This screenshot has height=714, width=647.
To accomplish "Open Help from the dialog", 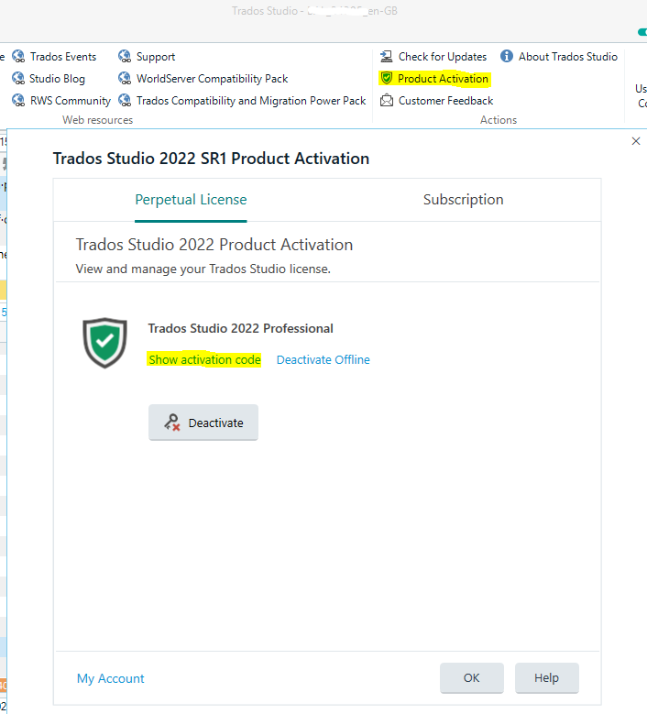I will (x=547, y=678).
